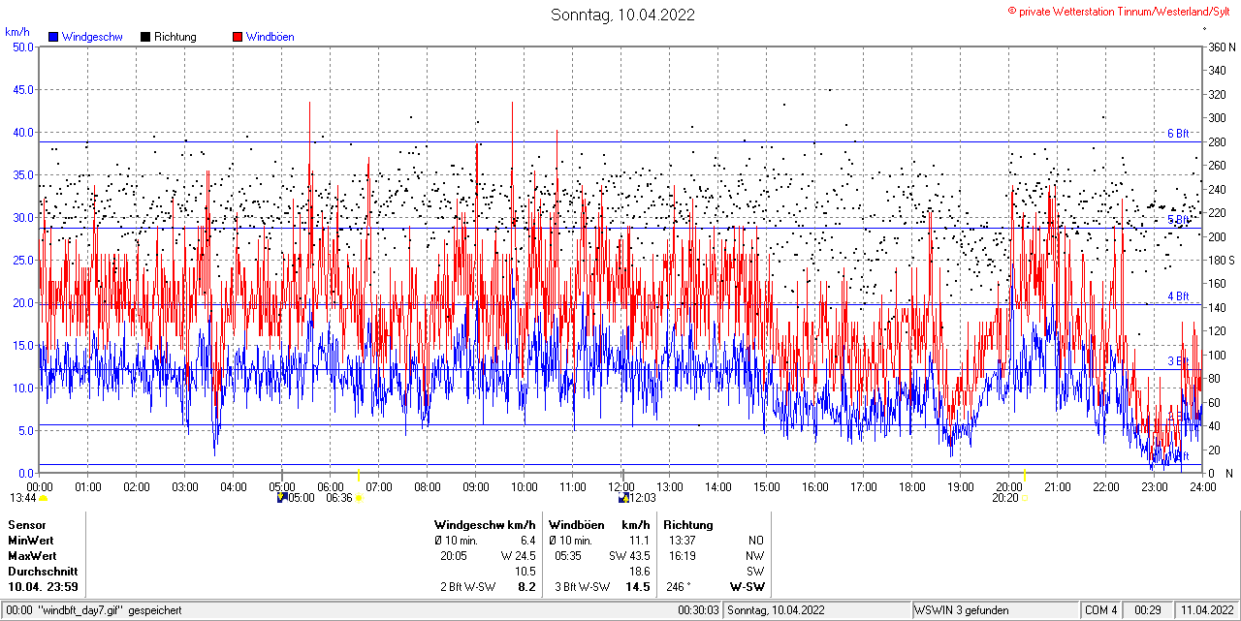This screenshot has height=621, width=1241.
Task: Click the Windgeschw legend label
Action: click(x=91, y=37)
